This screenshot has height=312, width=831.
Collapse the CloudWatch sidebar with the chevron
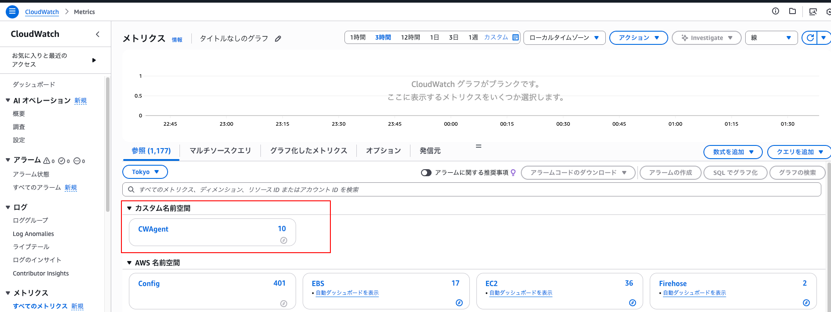98,34
